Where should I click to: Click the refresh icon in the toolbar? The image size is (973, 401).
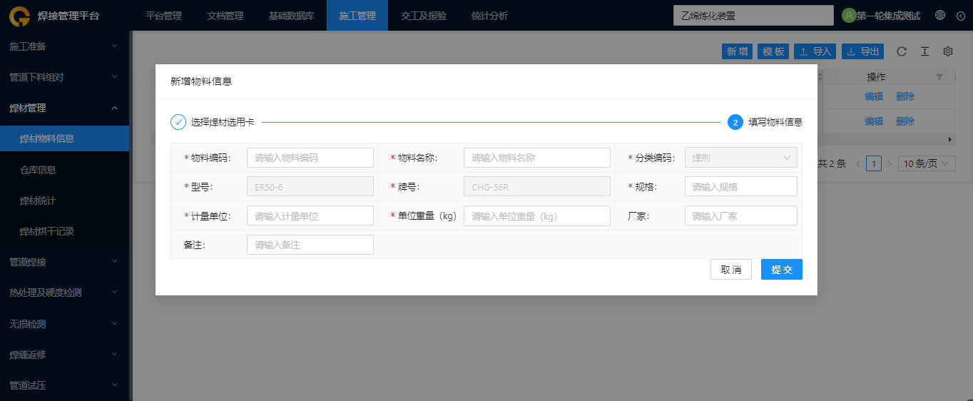(902, 51)
